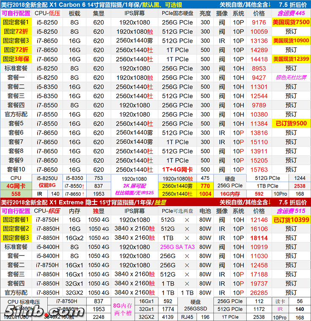Click the pink "银色无杜比屏" note

[291, 77]
